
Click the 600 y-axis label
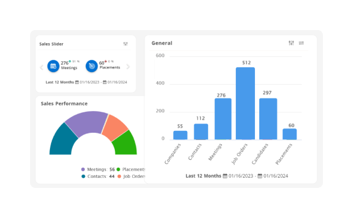point(160,55)
